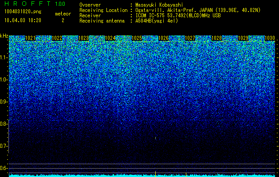Click the 1022 time label

57,38
